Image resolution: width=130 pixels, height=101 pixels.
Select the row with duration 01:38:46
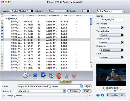(45, 58)
